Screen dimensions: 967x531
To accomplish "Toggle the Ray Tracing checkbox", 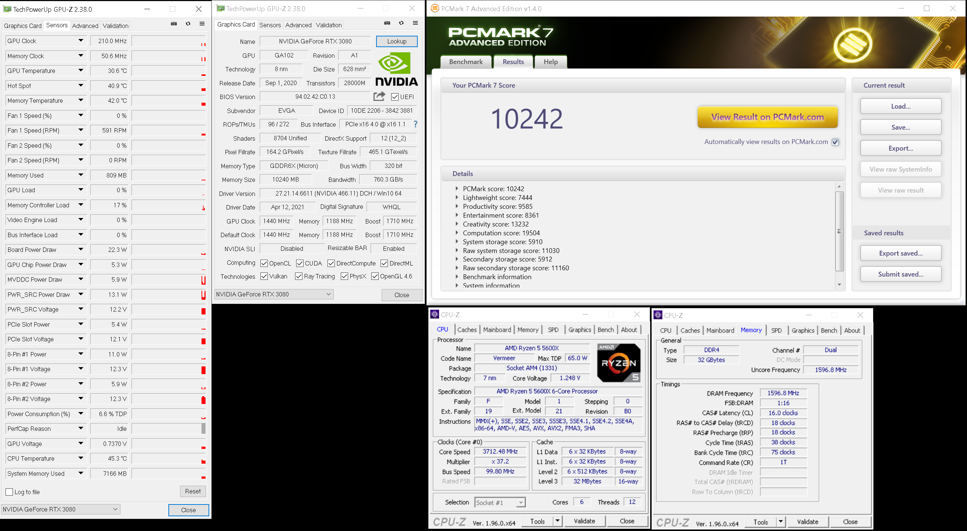I will tap(299, 276).
